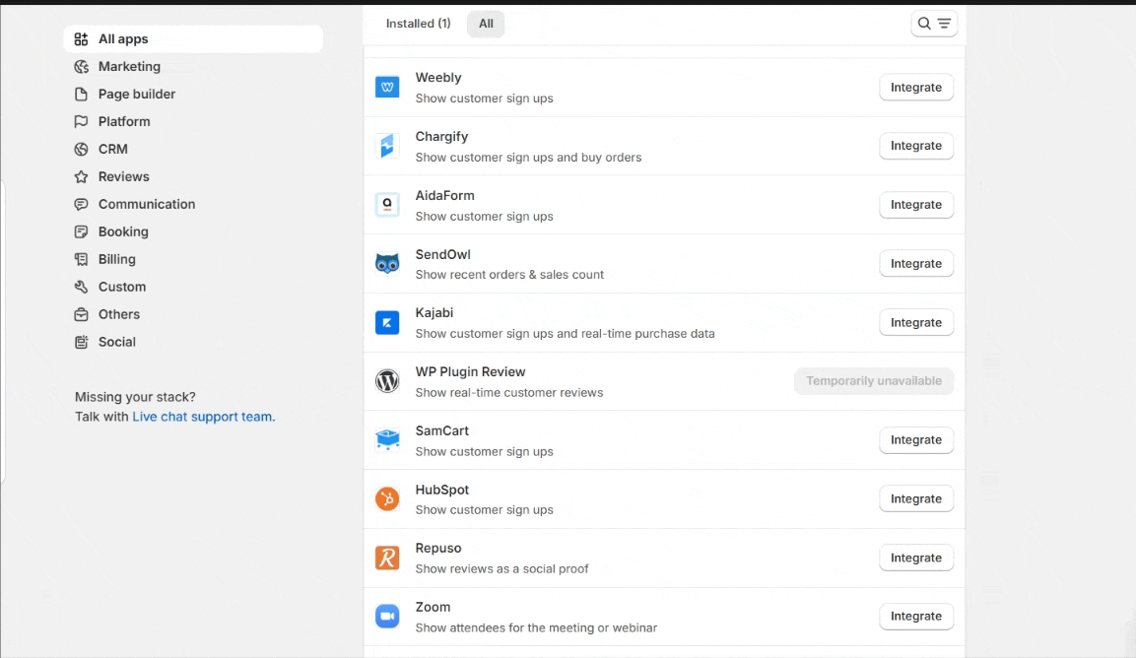This screenshot has height=658, width=1136.
Task: Click the Booking category icon
Action: point(81,231)
